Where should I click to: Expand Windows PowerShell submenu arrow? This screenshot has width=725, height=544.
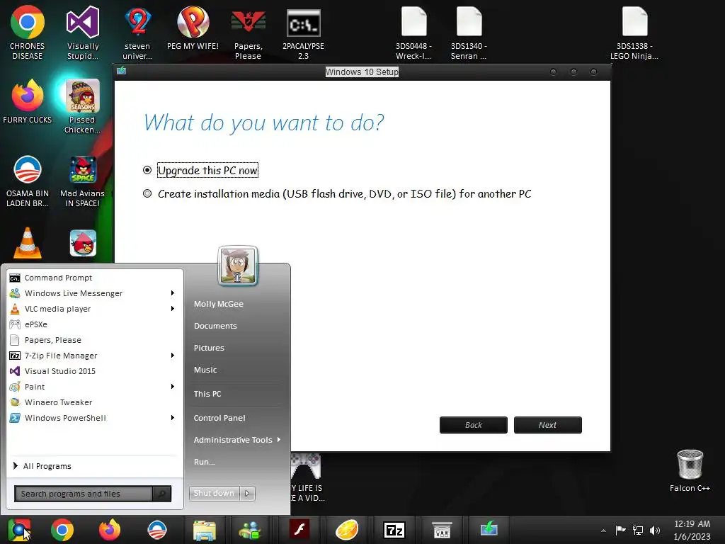173,418
